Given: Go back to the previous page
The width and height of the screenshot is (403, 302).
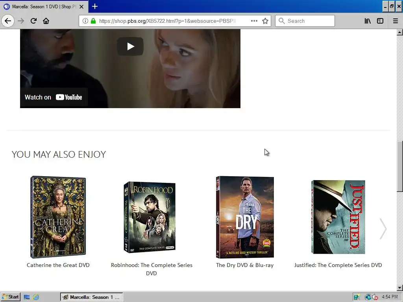Looking at the screenshot, I should tap(8, 21).
